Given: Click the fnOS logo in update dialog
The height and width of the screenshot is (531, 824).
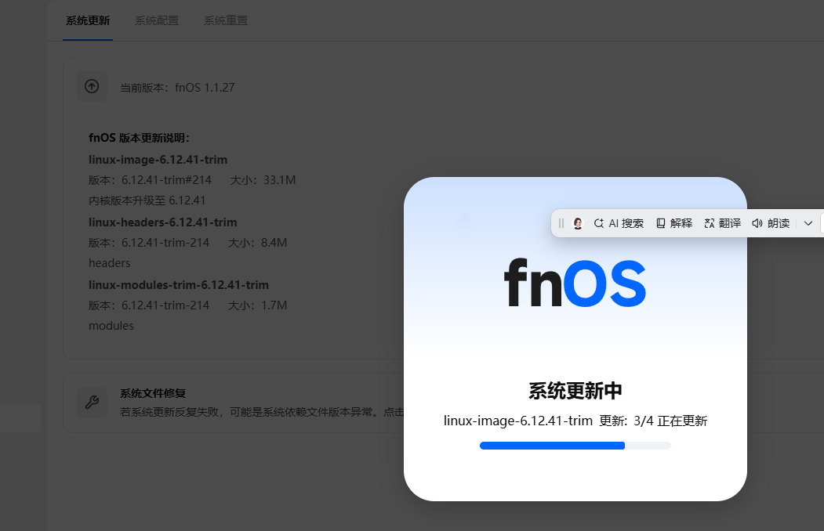Looking at the screenshot, I should coord(575,282).
